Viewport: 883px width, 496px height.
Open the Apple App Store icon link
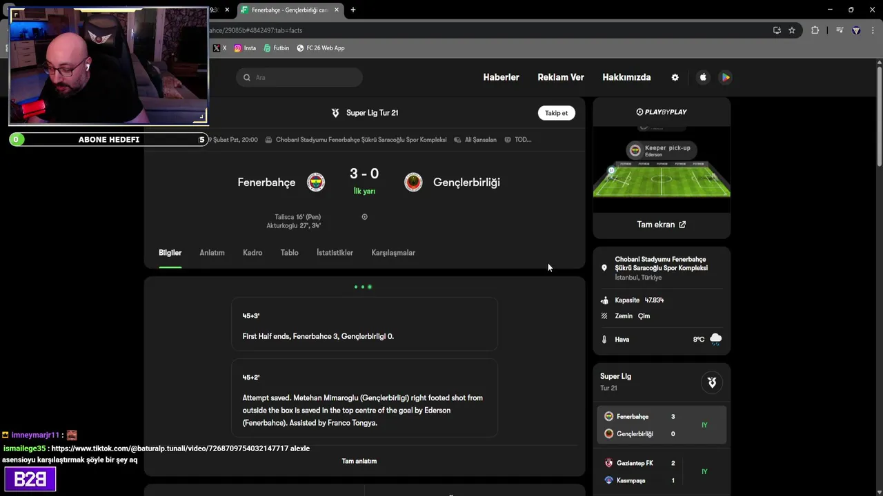coord(703,77)
